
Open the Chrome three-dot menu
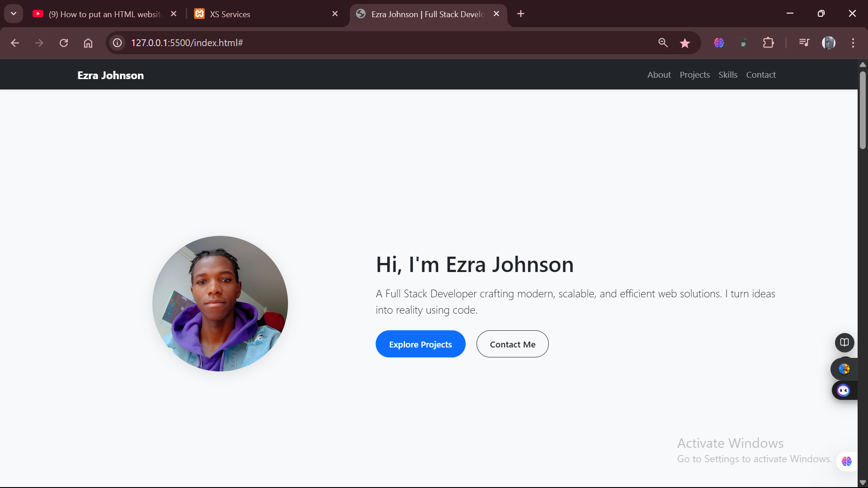pos(853,43)
